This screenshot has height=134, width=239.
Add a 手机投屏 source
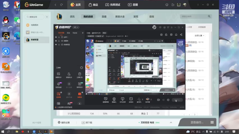pyautogui.click(x=122, y=100)
